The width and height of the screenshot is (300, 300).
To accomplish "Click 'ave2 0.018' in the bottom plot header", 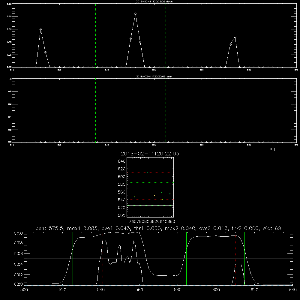I will pyautogui.click(x=213, y=228).
